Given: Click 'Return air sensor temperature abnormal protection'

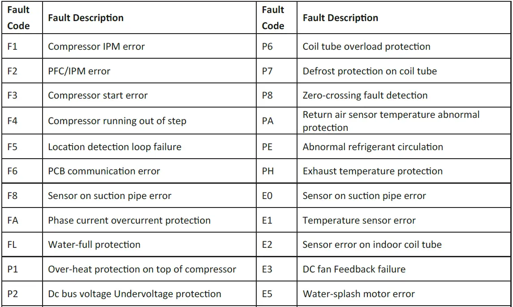Looking at the screenshot, I should [x=391, y=121].
